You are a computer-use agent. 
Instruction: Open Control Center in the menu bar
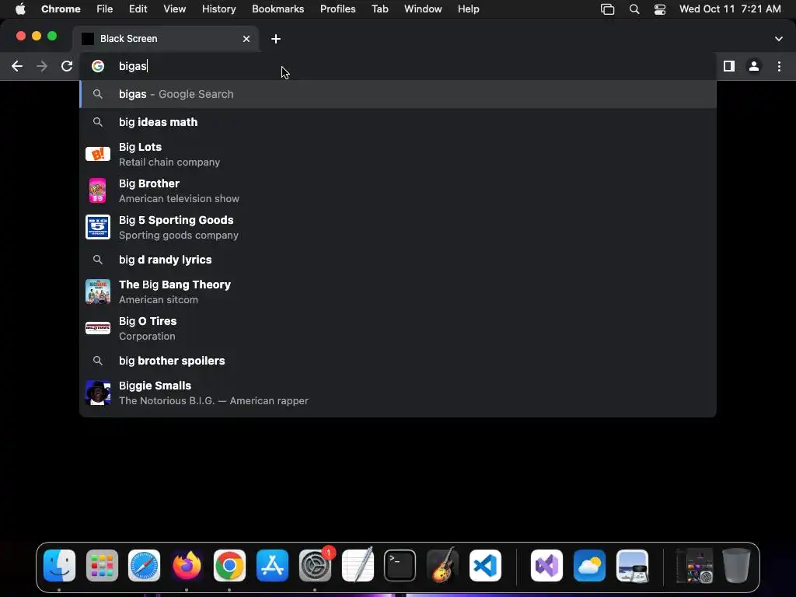(659, 9)
